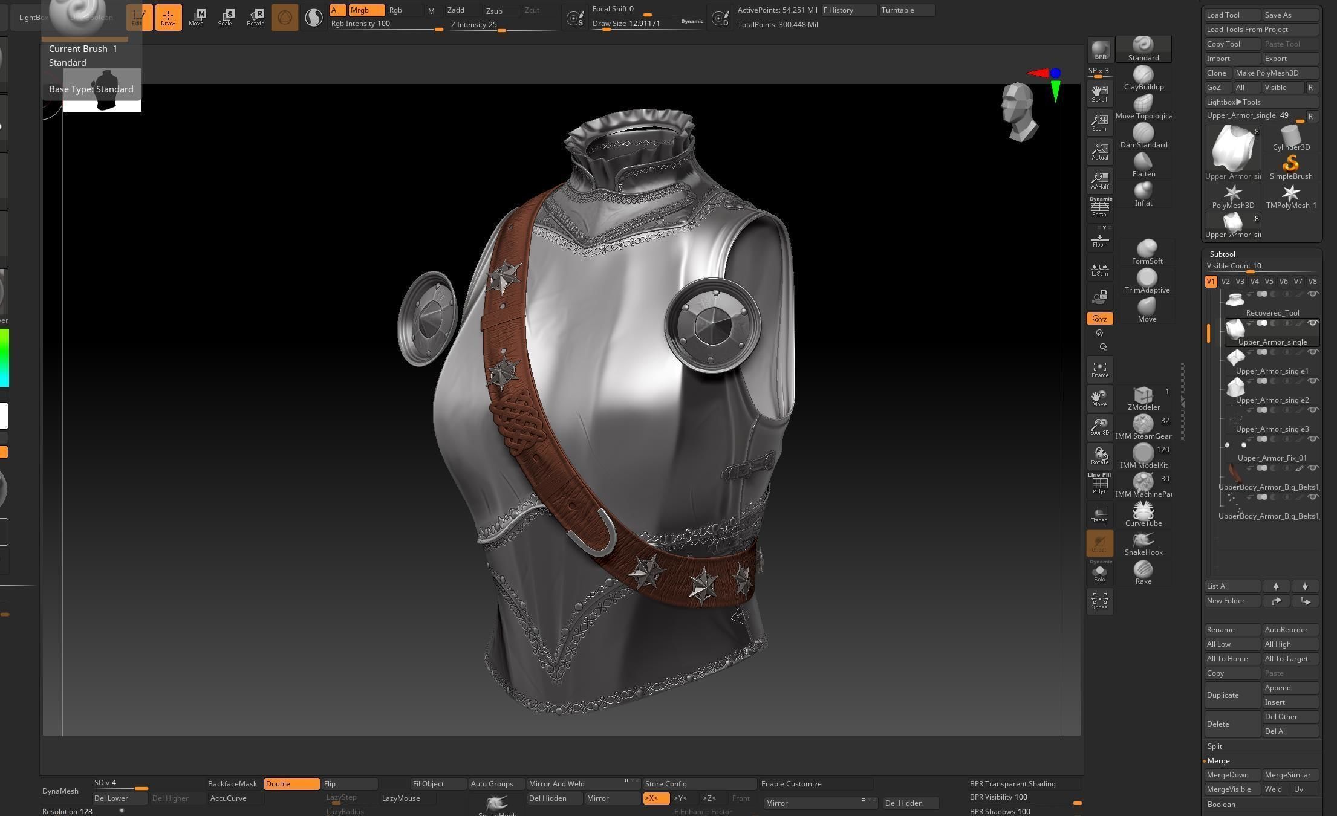Click the Load Tool button
The height and width of the screenshot is (816, 1337).
click(1232, 15)
